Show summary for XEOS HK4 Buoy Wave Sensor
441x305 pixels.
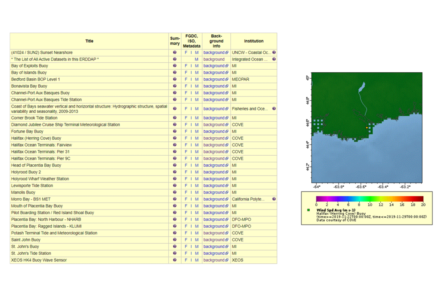pos(175,260)
